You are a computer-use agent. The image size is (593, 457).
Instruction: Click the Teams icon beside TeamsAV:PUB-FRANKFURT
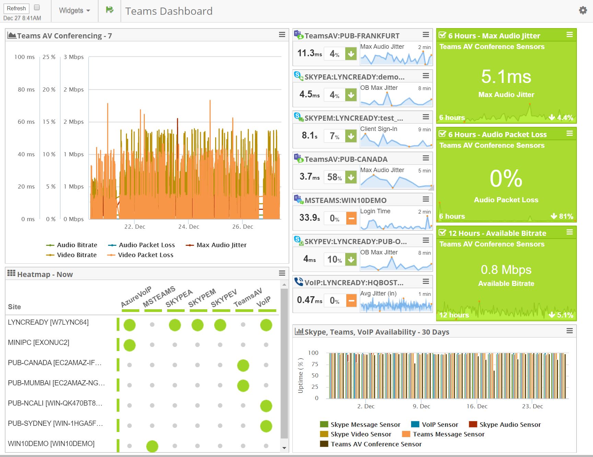[x=299, y=35]
